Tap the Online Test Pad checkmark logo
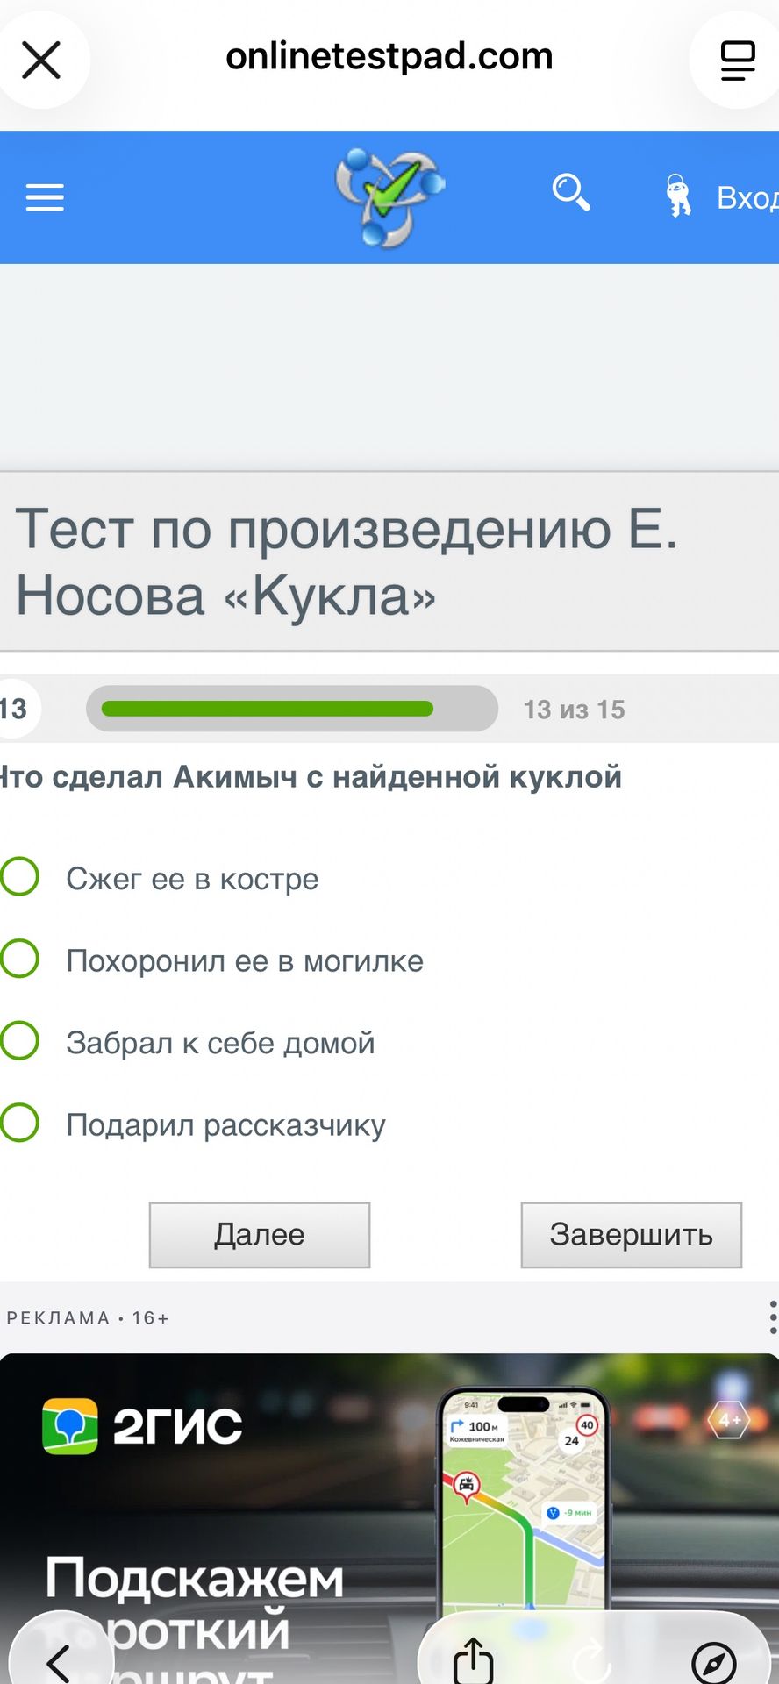 click(390, 197)
